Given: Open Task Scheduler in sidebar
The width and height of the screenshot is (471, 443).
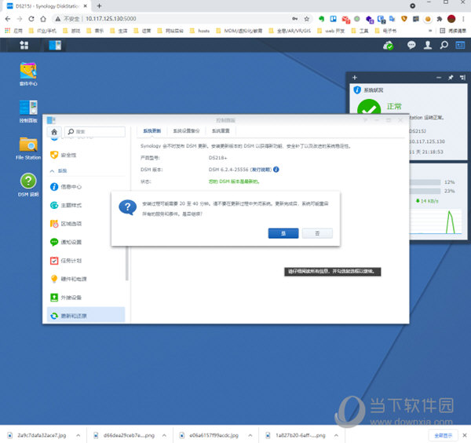Looking at the screenshot, I should pyautogui.click(x=86, y=261).
